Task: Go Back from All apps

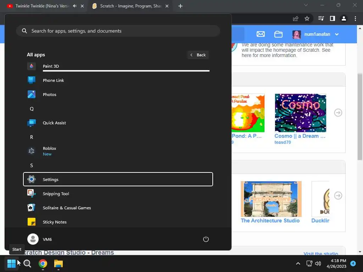Action: coord(198,55)
